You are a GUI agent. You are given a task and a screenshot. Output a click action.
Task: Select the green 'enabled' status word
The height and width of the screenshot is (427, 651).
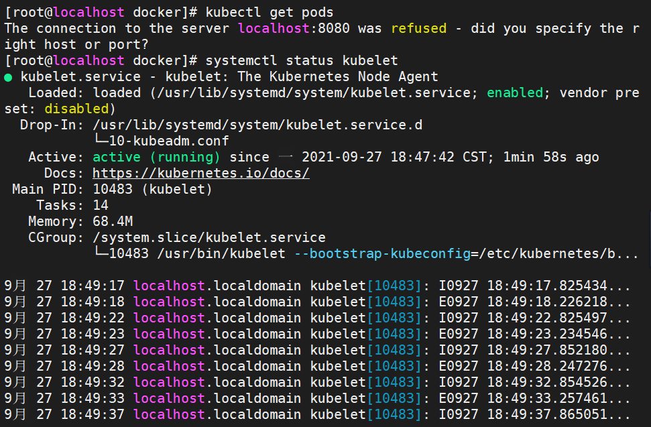[x=515, y=93]
